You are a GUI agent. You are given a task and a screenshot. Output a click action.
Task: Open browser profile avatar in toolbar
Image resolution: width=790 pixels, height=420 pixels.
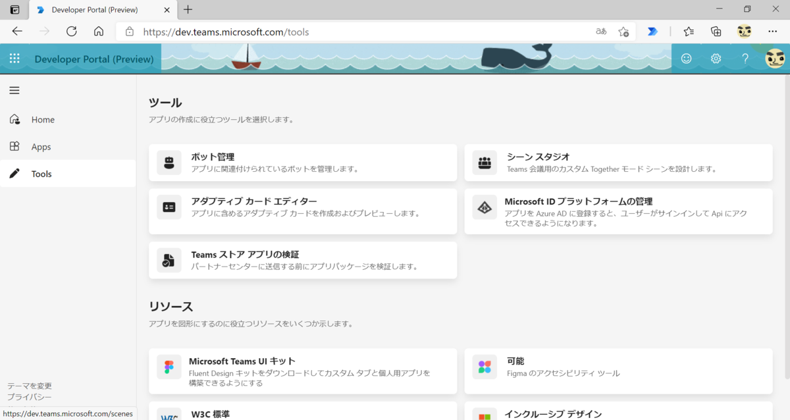(x=745, y=31)
